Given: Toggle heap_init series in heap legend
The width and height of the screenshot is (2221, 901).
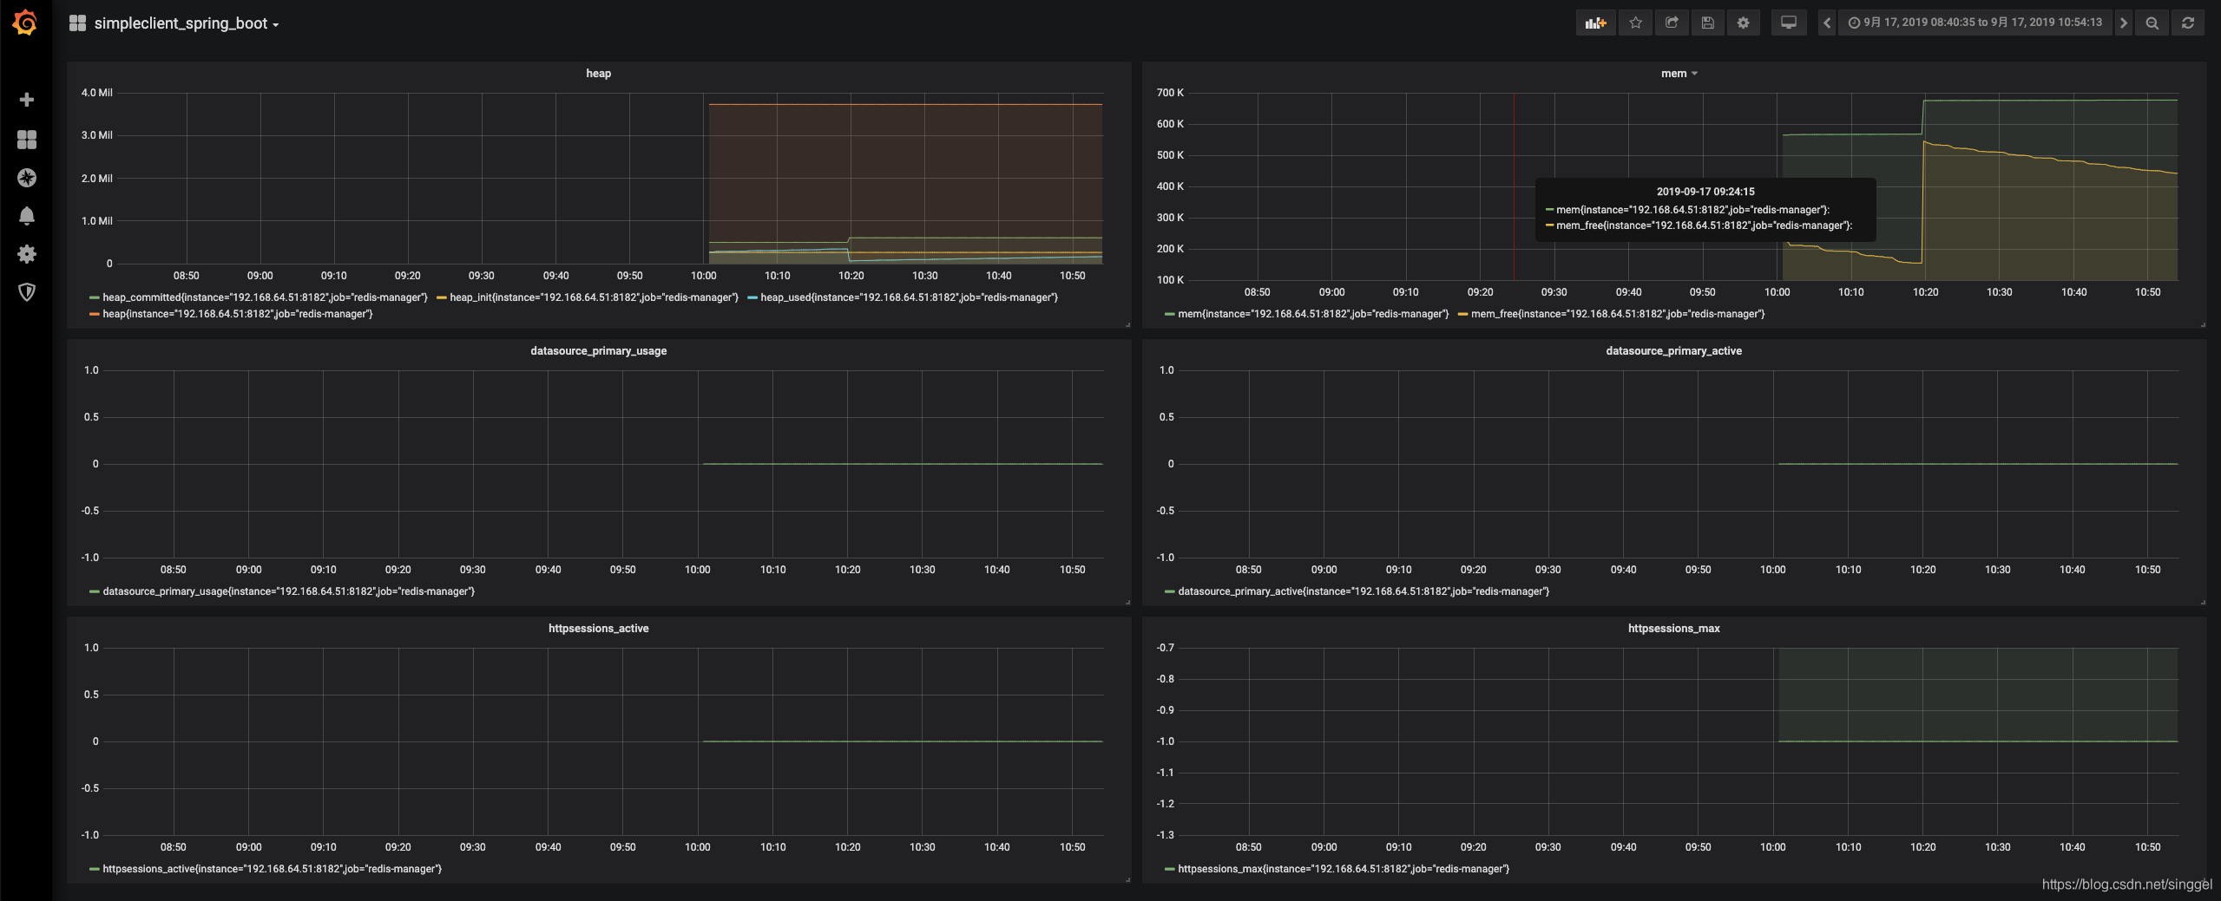Looking at the screenshot, I should coord(595,297).
